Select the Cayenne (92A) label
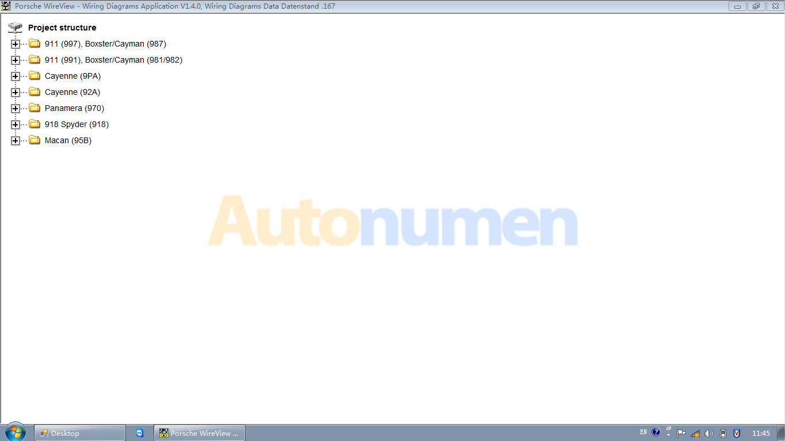The image size is (785, 441). (72, 92)
